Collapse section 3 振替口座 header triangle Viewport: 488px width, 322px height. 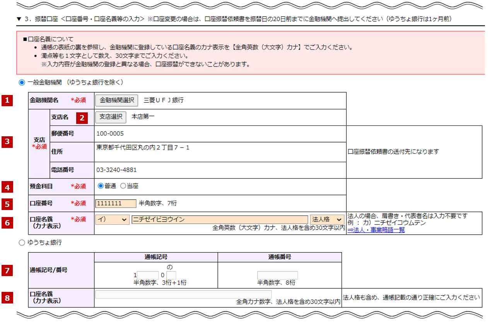tap(19, 19)
